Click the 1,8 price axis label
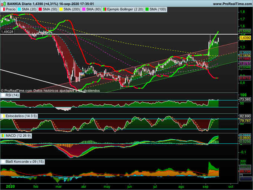253x190 pixels. pyautogui.click(x=243, y=12)
